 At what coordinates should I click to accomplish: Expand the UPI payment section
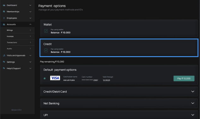119,115
